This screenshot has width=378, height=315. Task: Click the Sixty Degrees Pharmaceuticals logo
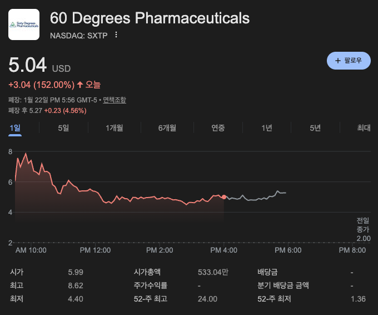coord(24,24)
